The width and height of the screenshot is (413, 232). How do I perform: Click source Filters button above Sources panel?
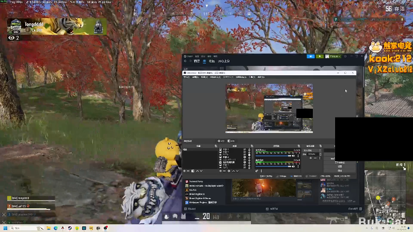(x=231, y=141)
